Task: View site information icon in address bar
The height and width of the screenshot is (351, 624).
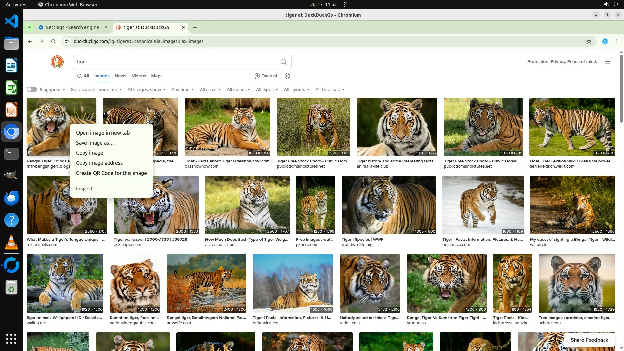Action: [67, 41]
